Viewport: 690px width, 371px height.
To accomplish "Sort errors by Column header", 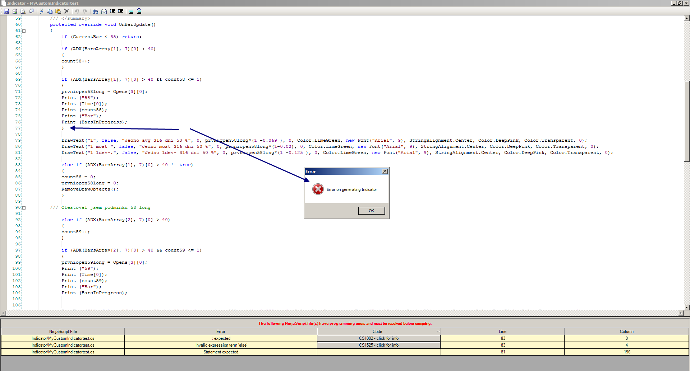I will tap(626, 332).
